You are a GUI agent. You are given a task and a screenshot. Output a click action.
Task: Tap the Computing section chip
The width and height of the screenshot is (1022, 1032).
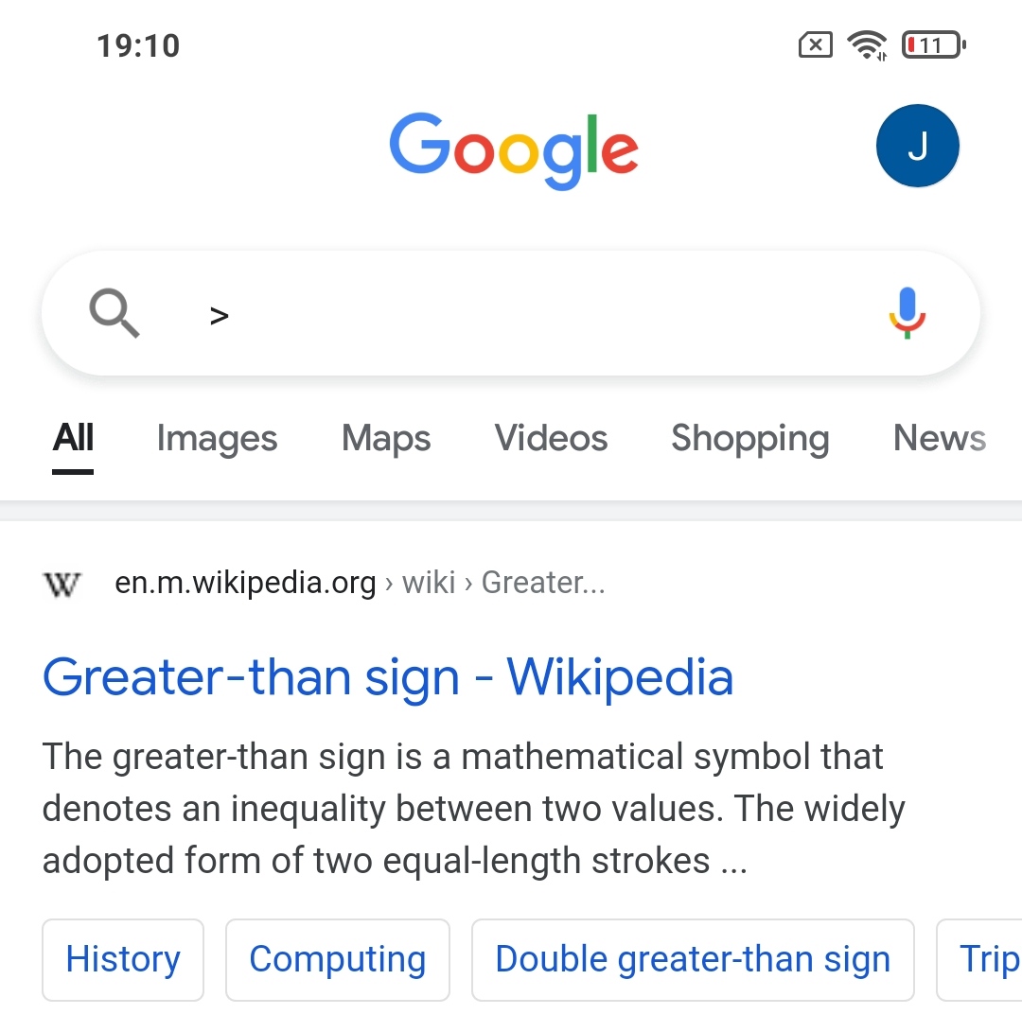pos(338,959)
